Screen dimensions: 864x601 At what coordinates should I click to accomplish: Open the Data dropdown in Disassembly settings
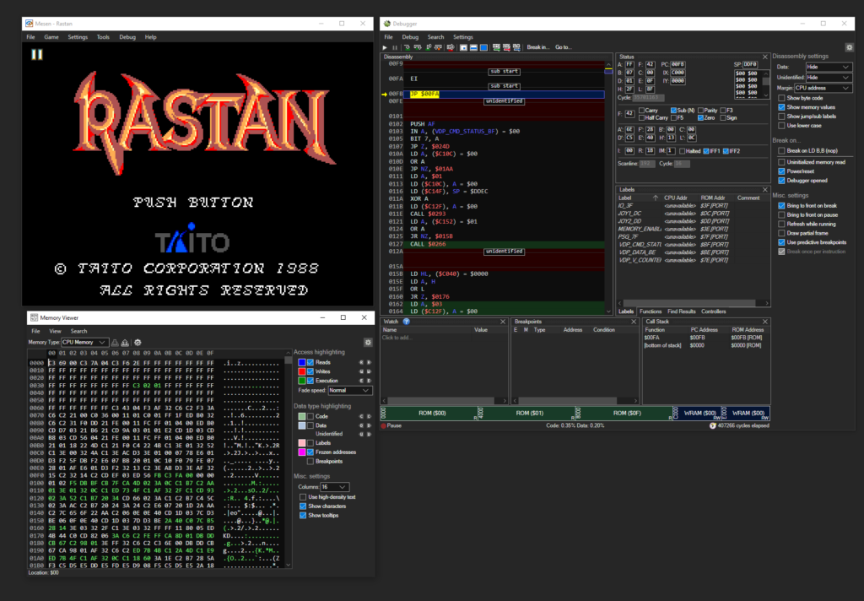click(829, 67)
